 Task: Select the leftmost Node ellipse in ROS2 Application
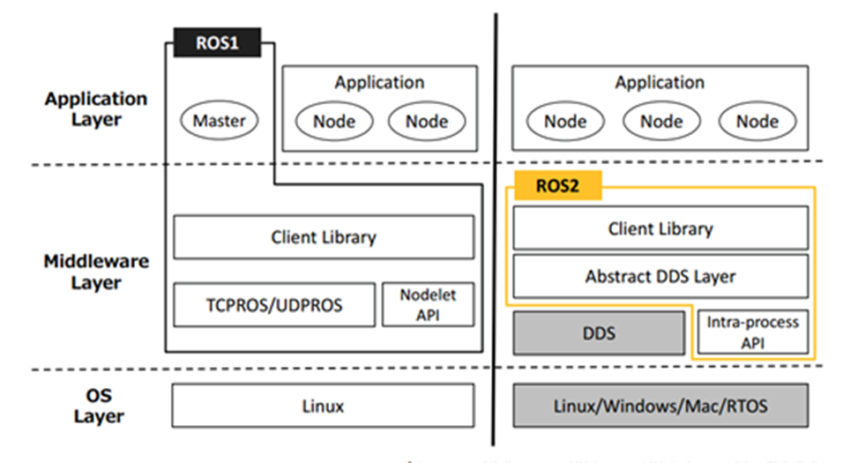565,121
